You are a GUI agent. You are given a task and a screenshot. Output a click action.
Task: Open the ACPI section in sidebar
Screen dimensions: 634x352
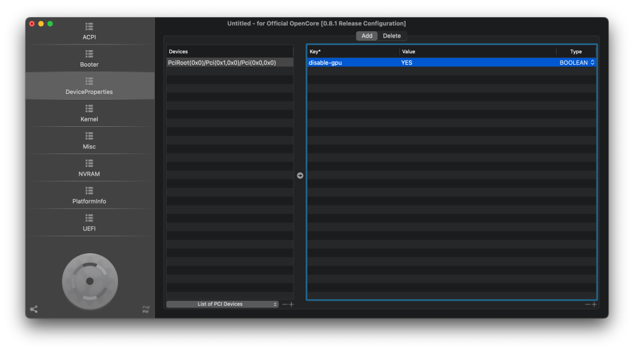tap(89, 31)
